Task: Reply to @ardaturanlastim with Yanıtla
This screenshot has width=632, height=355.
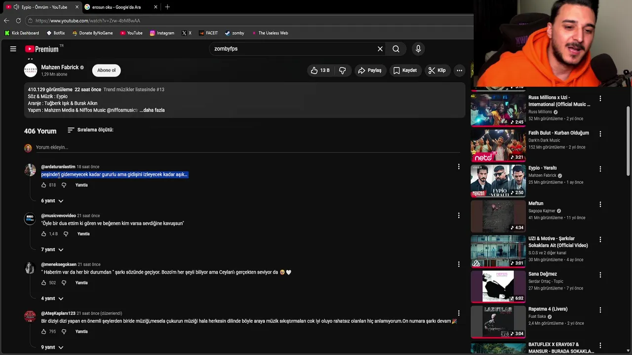Action: pos(81,185)
